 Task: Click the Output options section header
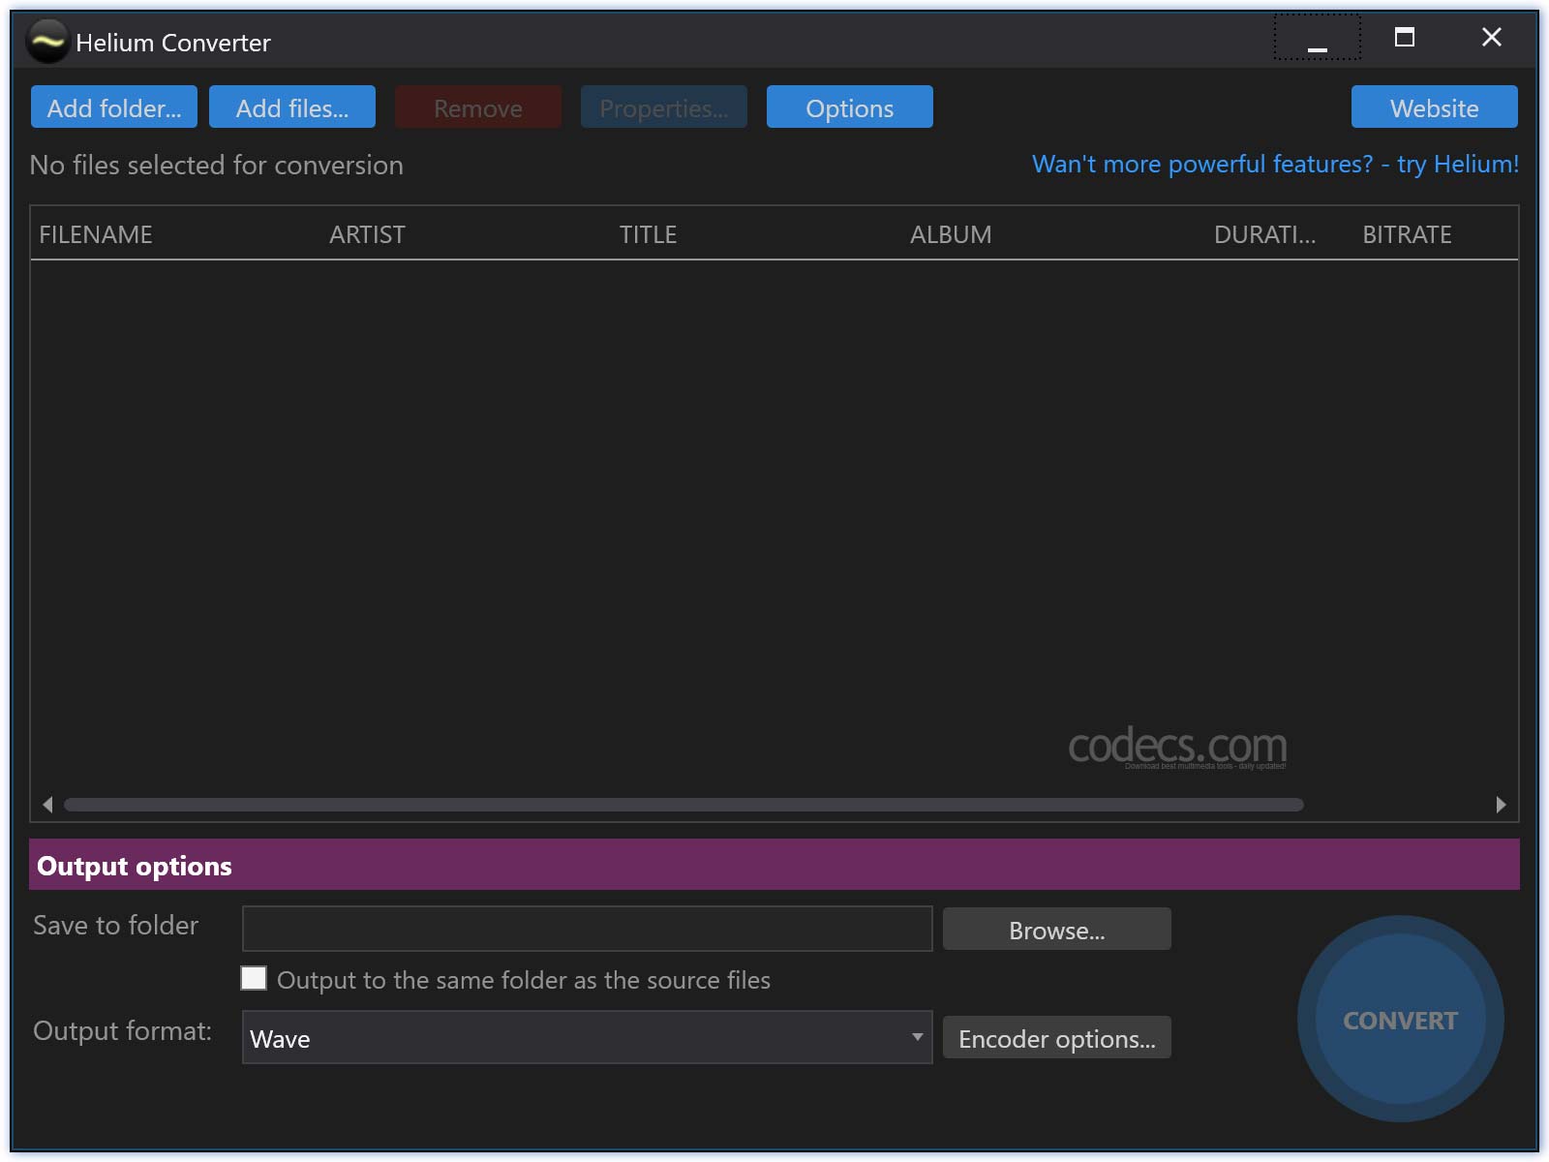(774, 865)
